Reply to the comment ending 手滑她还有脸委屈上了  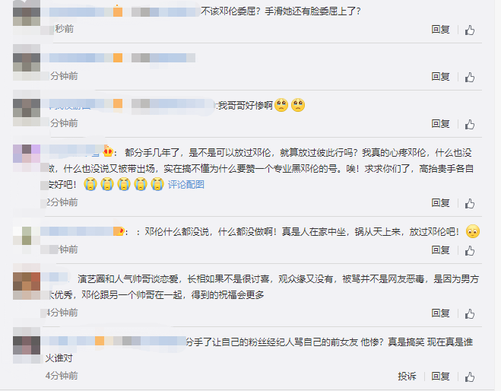point(440,30)
